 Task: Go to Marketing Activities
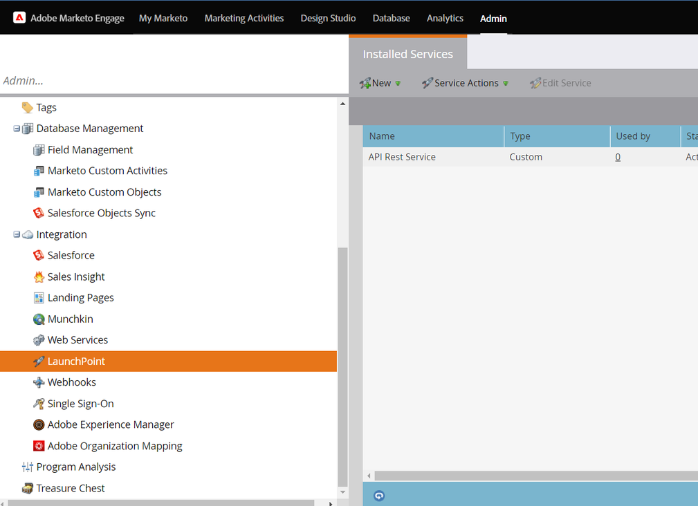pos(244,18)
